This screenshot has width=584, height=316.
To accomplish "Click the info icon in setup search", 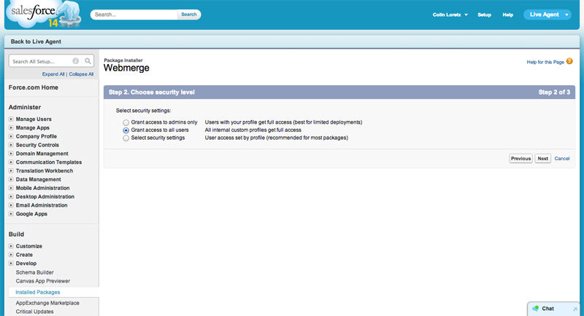I will pos(76,61).
